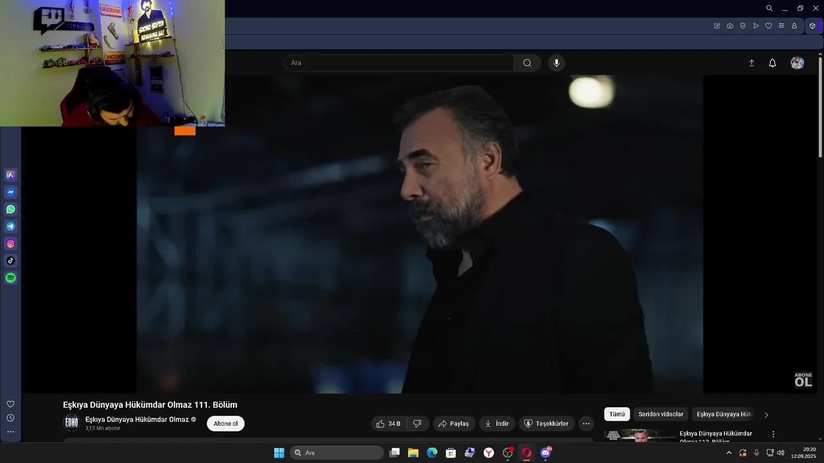824x463 pixels.
Task: Open Instagram from Opera sidebar
Action: 10,244
